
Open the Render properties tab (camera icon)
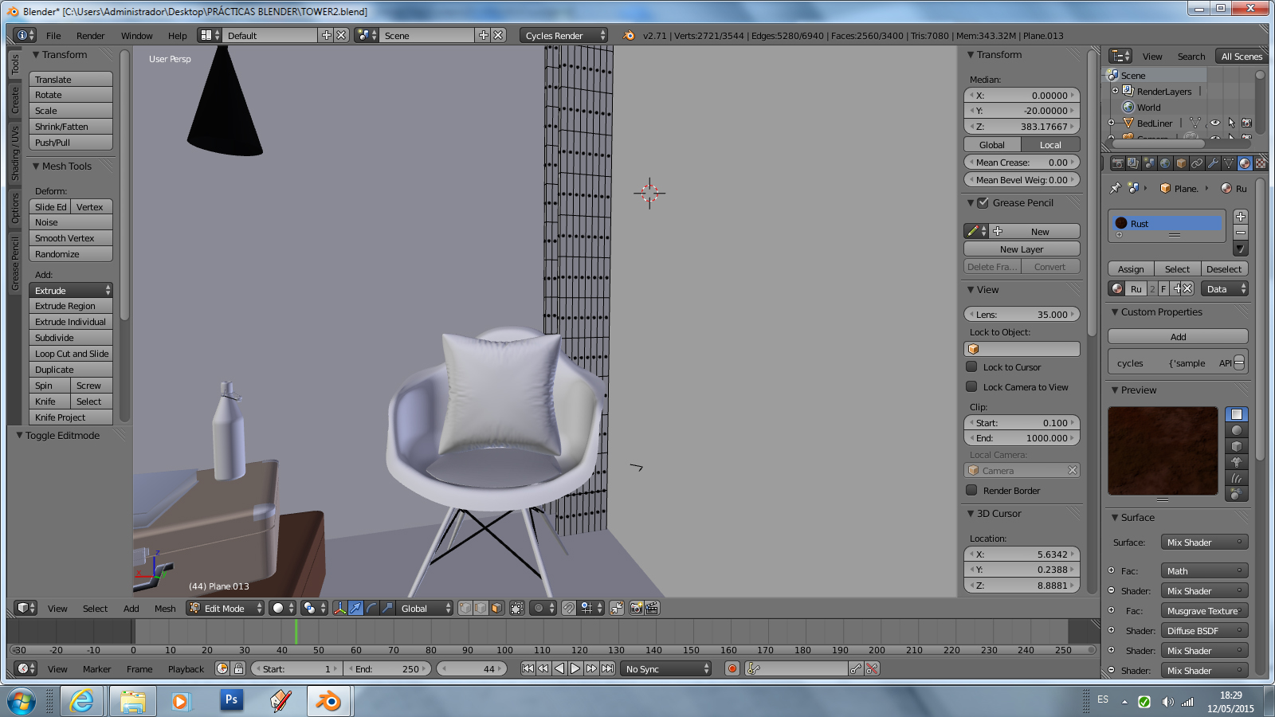point(1118,163)
